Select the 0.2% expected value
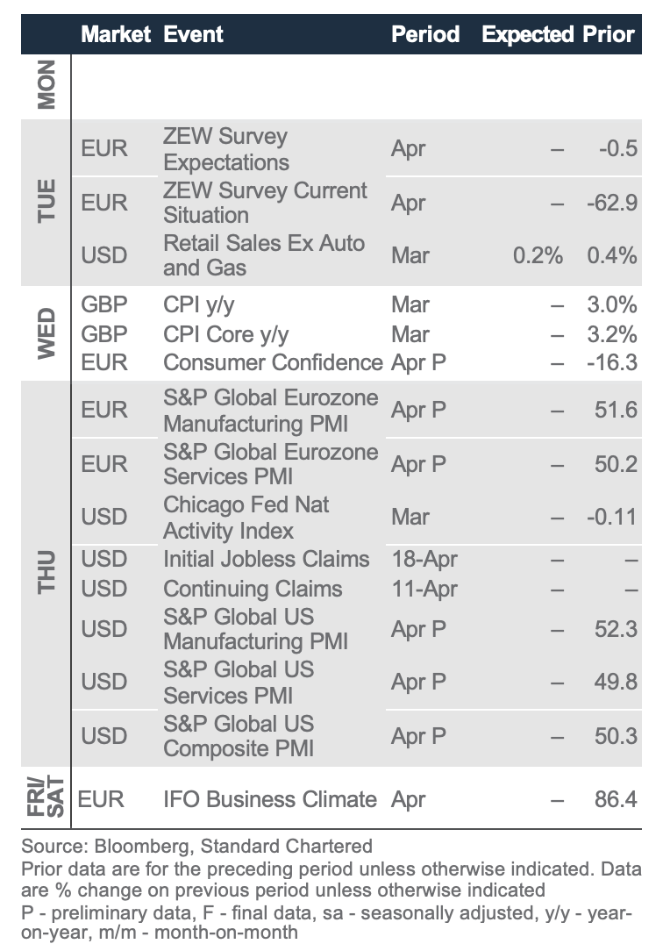Screen dimensions: 670x951 [538, 255]
